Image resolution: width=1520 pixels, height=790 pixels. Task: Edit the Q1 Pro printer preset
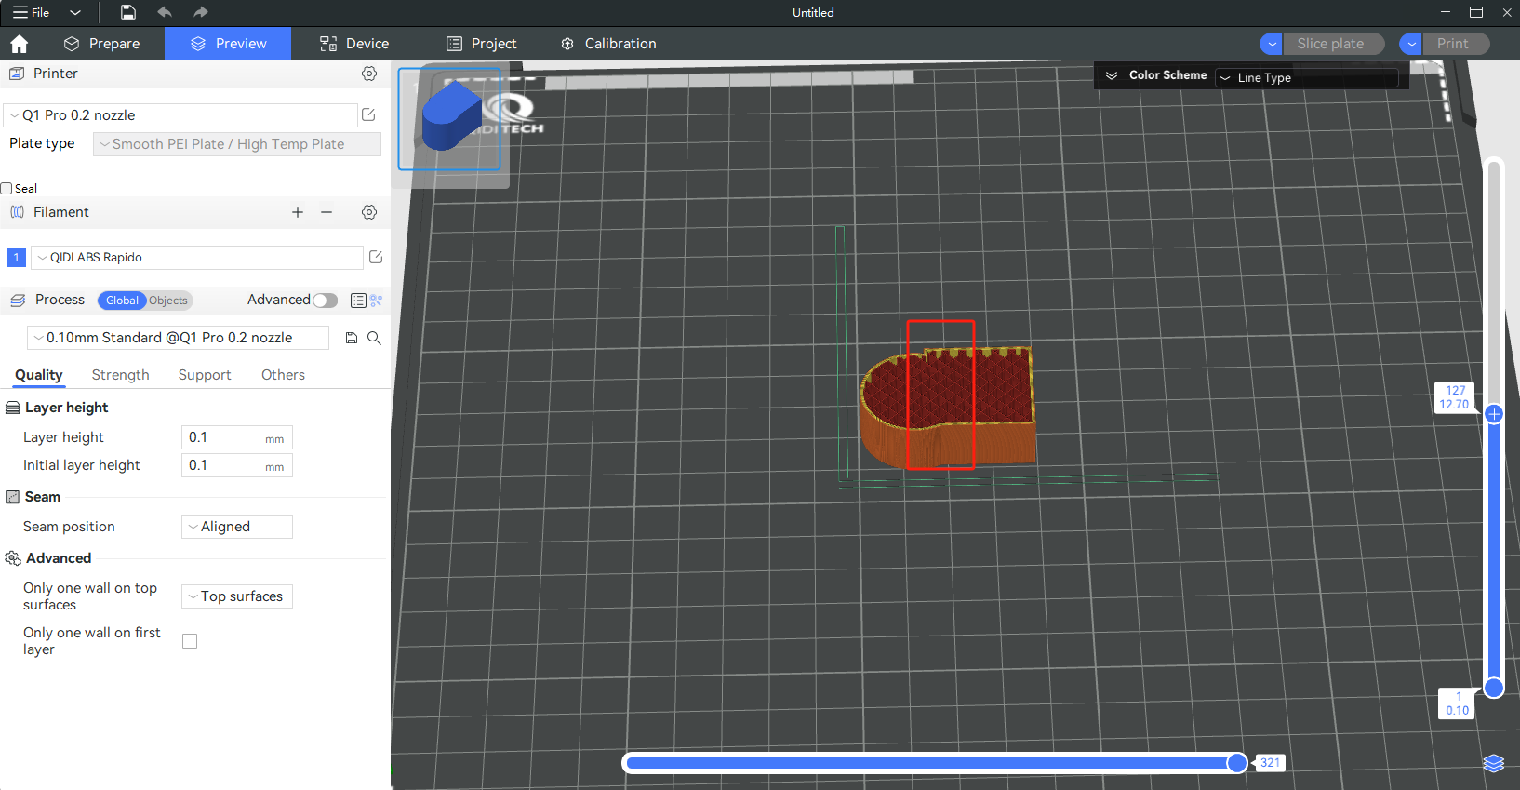pos(368,114)
